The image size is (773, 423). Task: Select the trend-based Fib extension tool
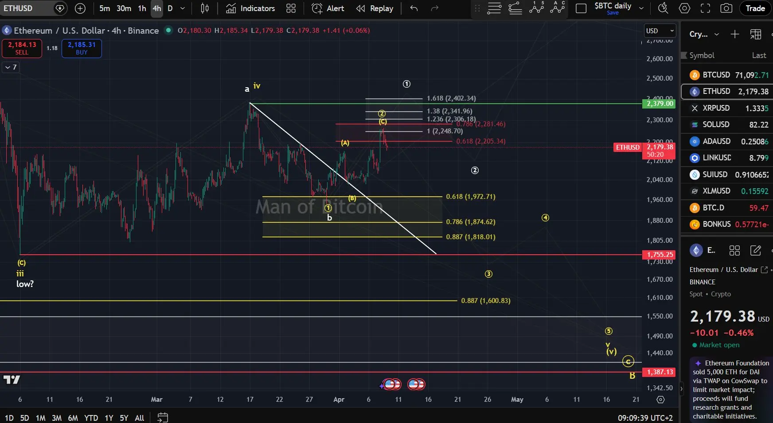coord(515,8)
